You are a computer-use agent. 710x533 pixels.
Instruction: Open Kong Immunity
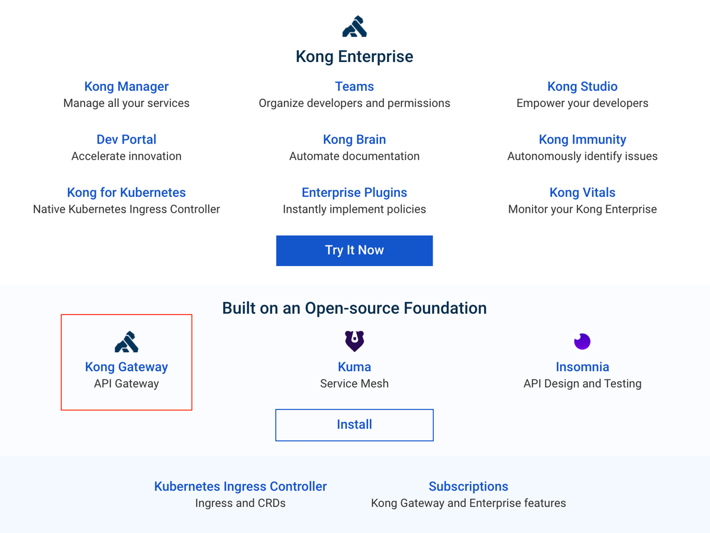click(x=582, y=139)
